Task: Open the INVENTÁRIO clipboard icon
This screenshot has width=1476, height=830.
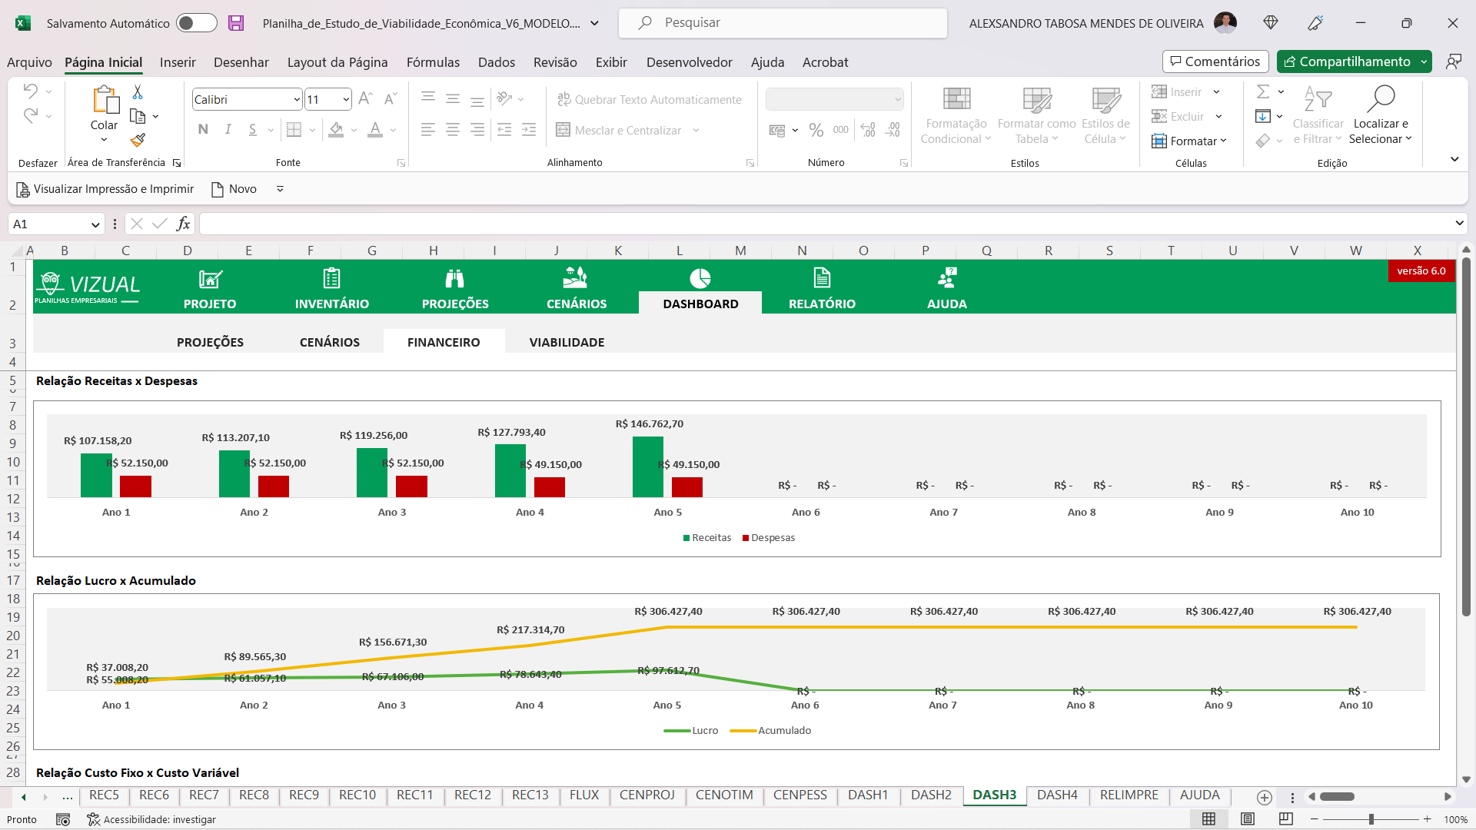Action: [331, 277]
